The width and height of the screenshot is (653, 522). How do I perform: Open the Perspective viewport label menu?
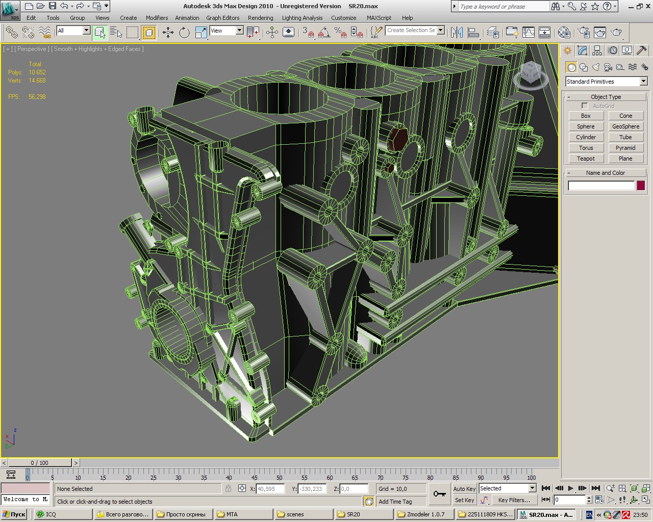[x=32, y=49]
